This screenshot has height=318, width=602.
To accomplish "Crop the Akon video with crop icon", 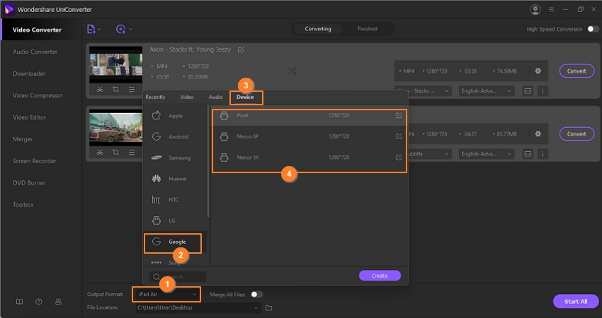I will click(x=115, y=89).
